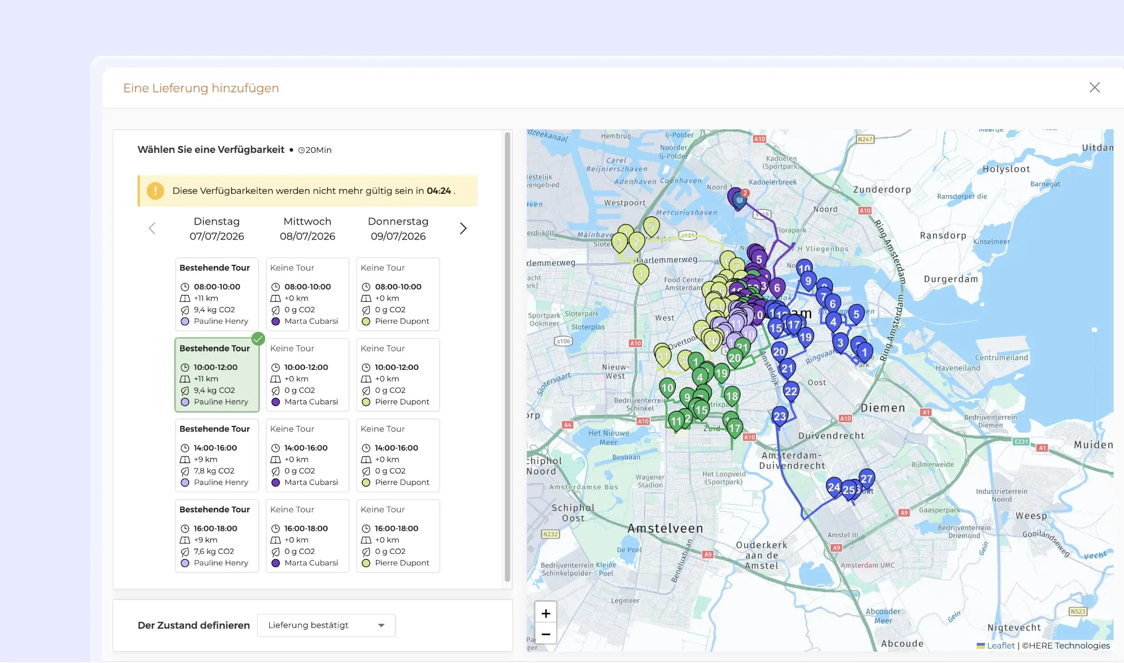This screenshot has width=1124, height=663.
Task: Open the Lieferung bestätigt status dropdown
Action: click(x=326, y=625)
